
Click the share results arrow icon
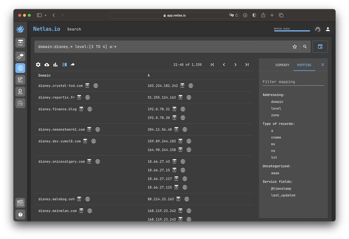(x=73, y=65)
